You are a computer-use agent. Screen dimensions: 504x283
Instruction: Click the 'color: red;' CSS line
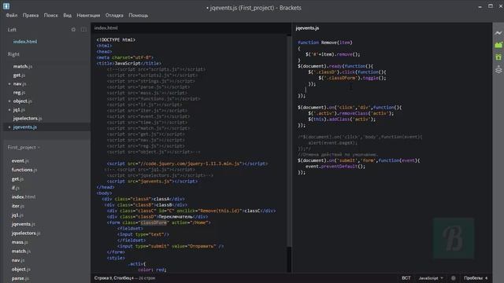pyautogui.click(x=152, y=270)
